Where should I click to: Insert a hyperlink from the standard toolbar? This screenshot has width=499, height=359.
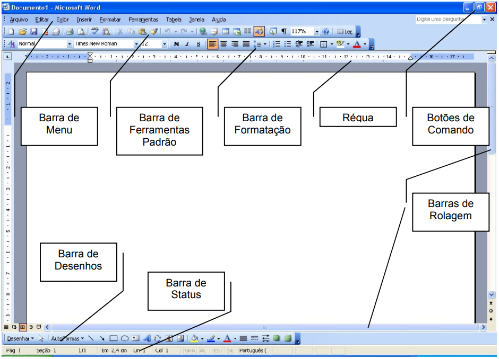pyautogui.click(x=203, y=32)
